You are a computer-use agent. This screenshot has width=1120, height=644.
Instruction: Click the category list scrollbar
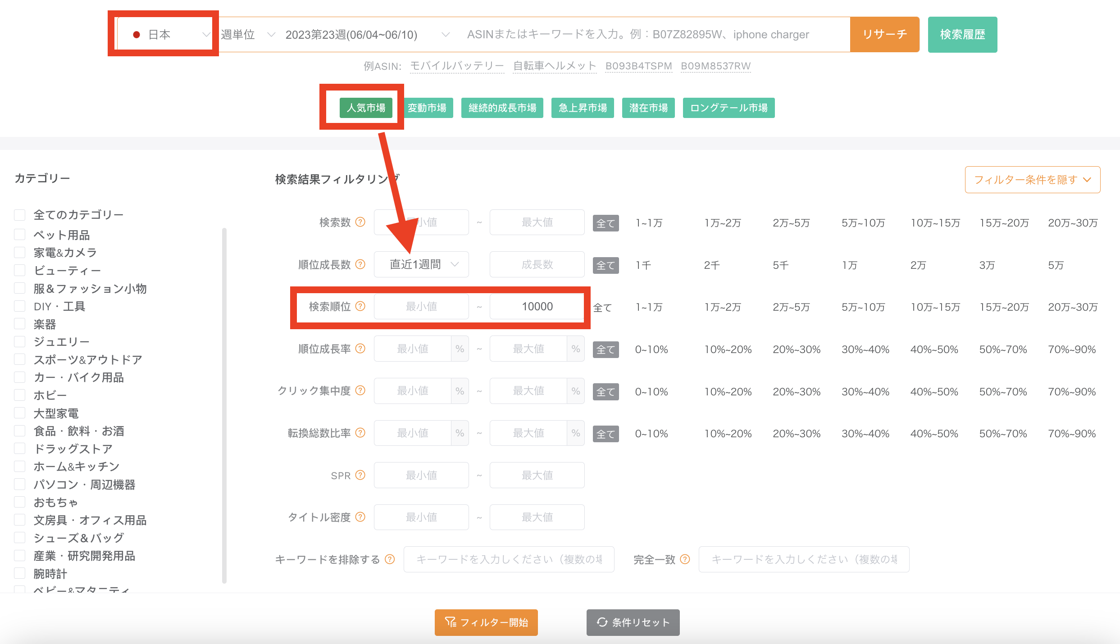[x=224, y=405]
